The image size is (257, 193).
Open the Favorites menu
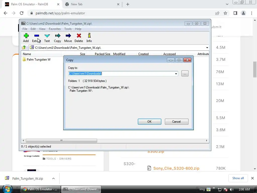(x=55, y=29)
